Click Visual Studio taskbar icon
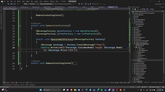 pyautogui.click(x=113, y=90)
